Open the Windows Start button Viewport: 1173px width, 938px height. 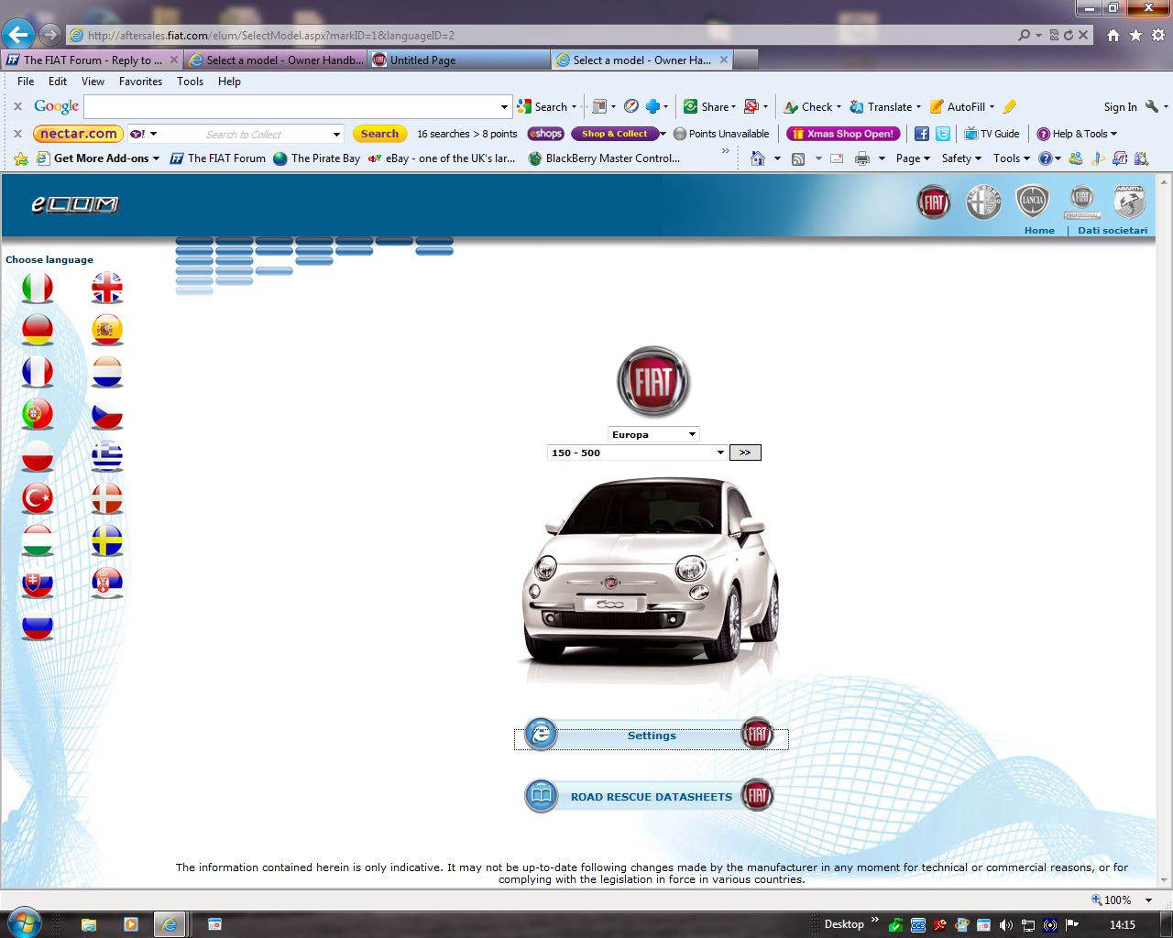click(x=24, y=923)
